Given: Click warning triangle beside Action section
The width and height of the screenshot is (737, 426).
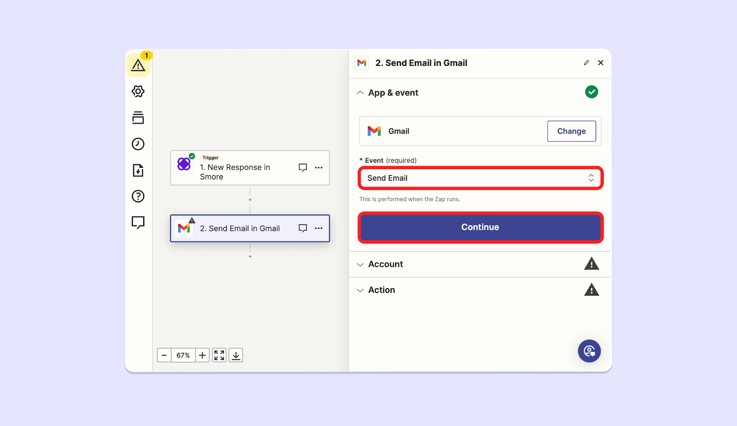Looking at the screenshot, I should 591,290.
